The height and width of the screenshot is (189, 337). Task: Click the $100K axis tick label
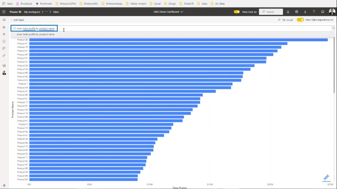(x=150, y=184)
